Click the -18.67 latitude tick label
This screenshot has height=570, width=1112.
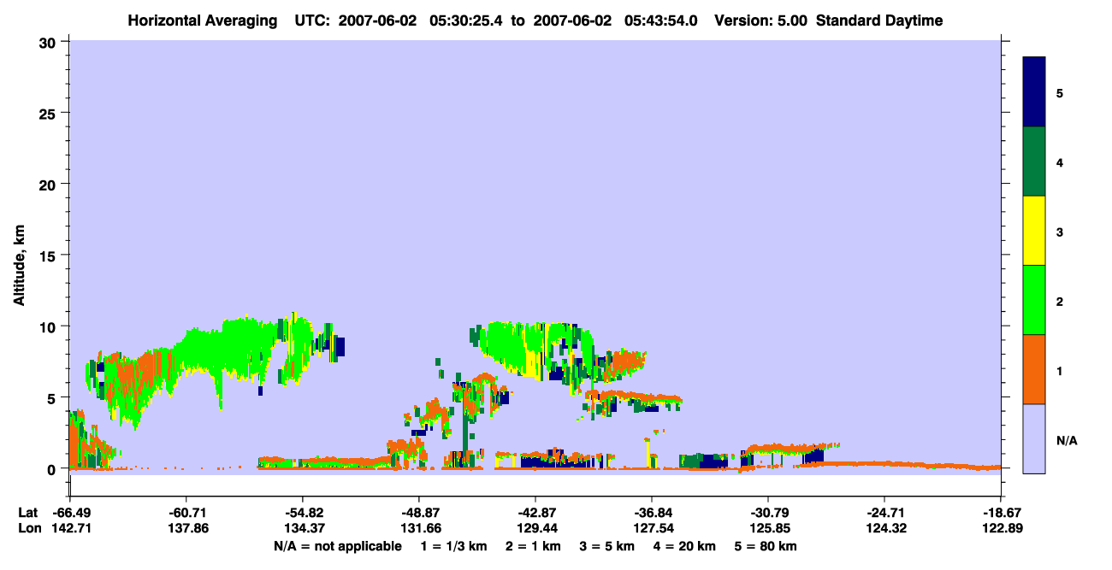(x=1001, y=513)
